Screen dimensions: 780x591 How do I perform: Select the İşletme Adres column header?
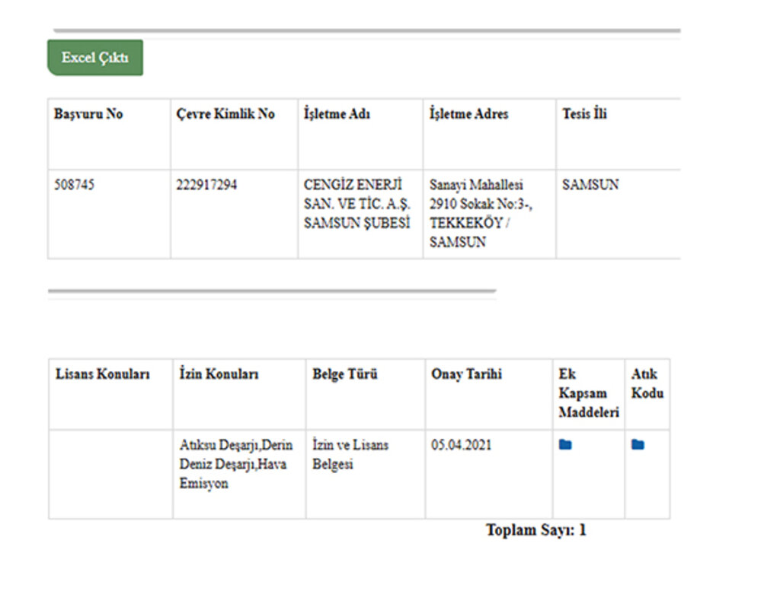490,134
